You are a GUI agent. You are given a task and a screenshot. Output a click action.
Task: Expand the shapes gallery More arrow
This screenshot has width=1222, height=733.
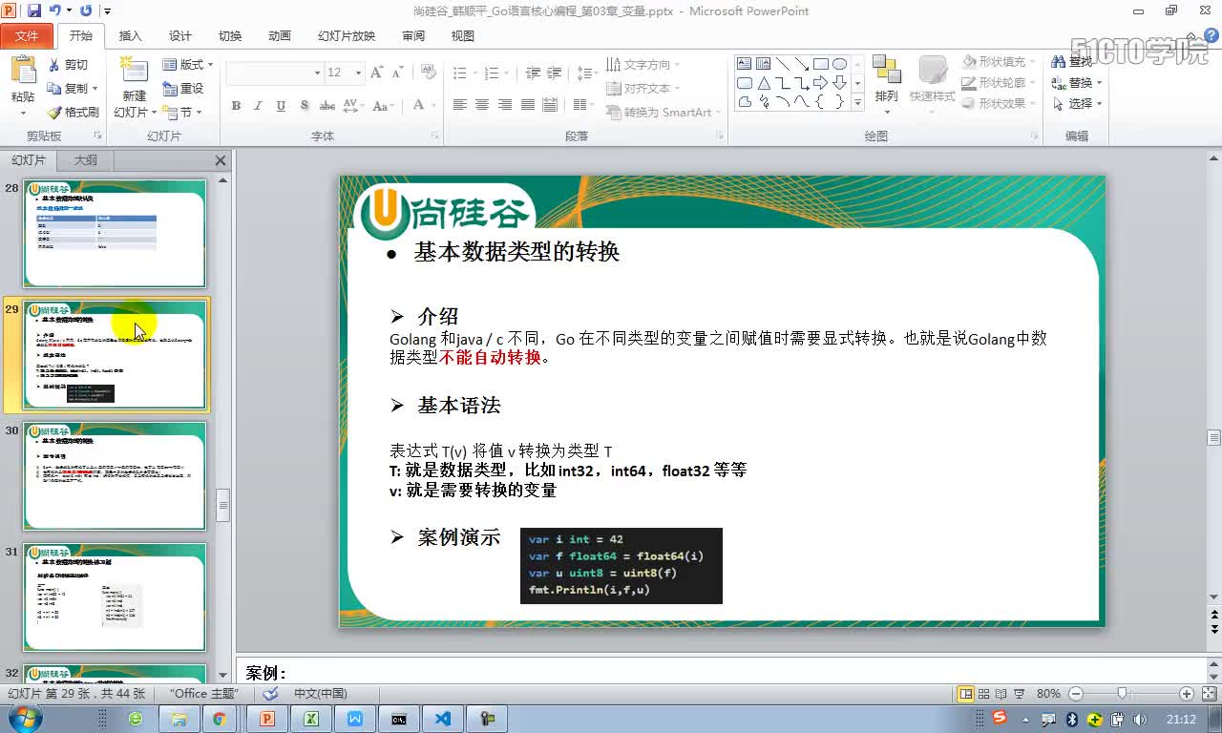[x=857, y=102]
